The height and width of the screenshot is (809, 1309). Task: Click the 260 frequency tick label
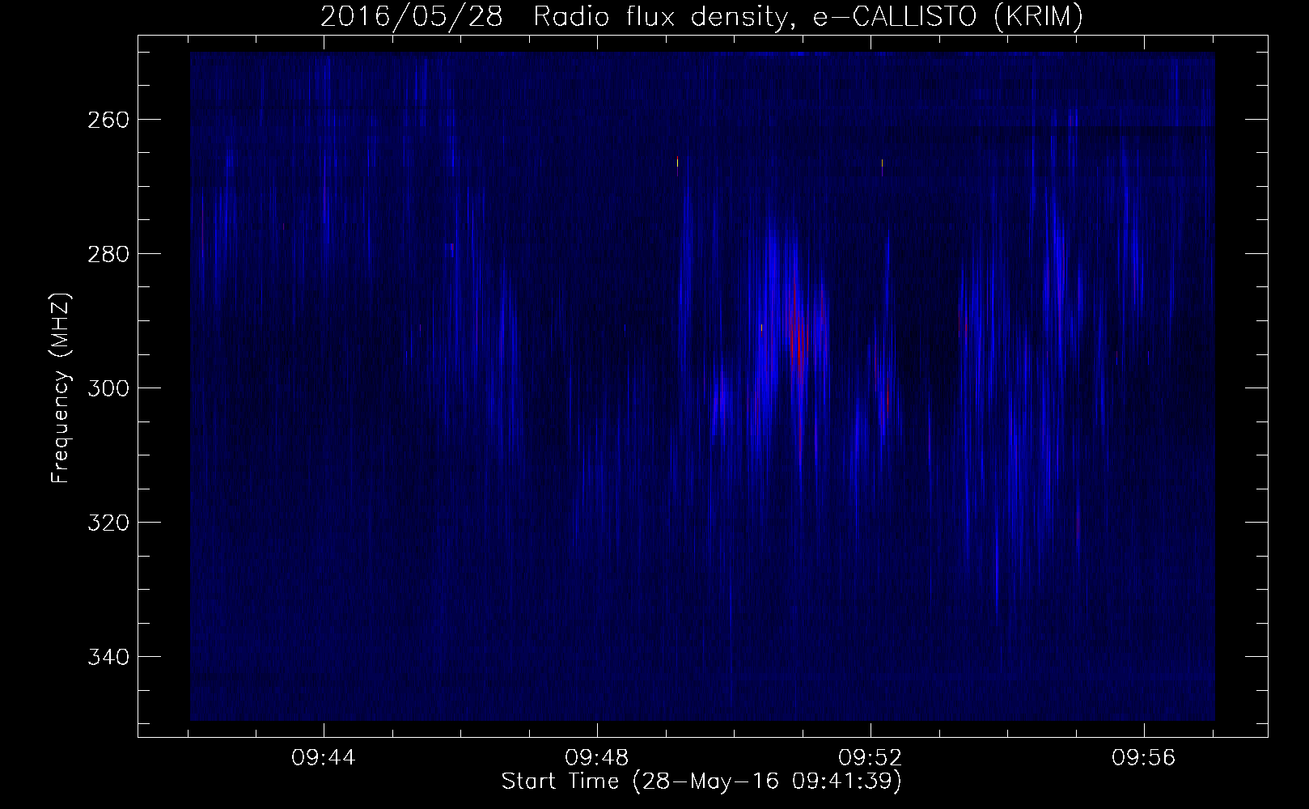[x=107, y=120]
